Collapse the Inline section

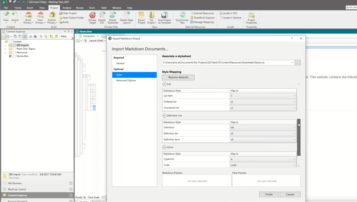165,147
